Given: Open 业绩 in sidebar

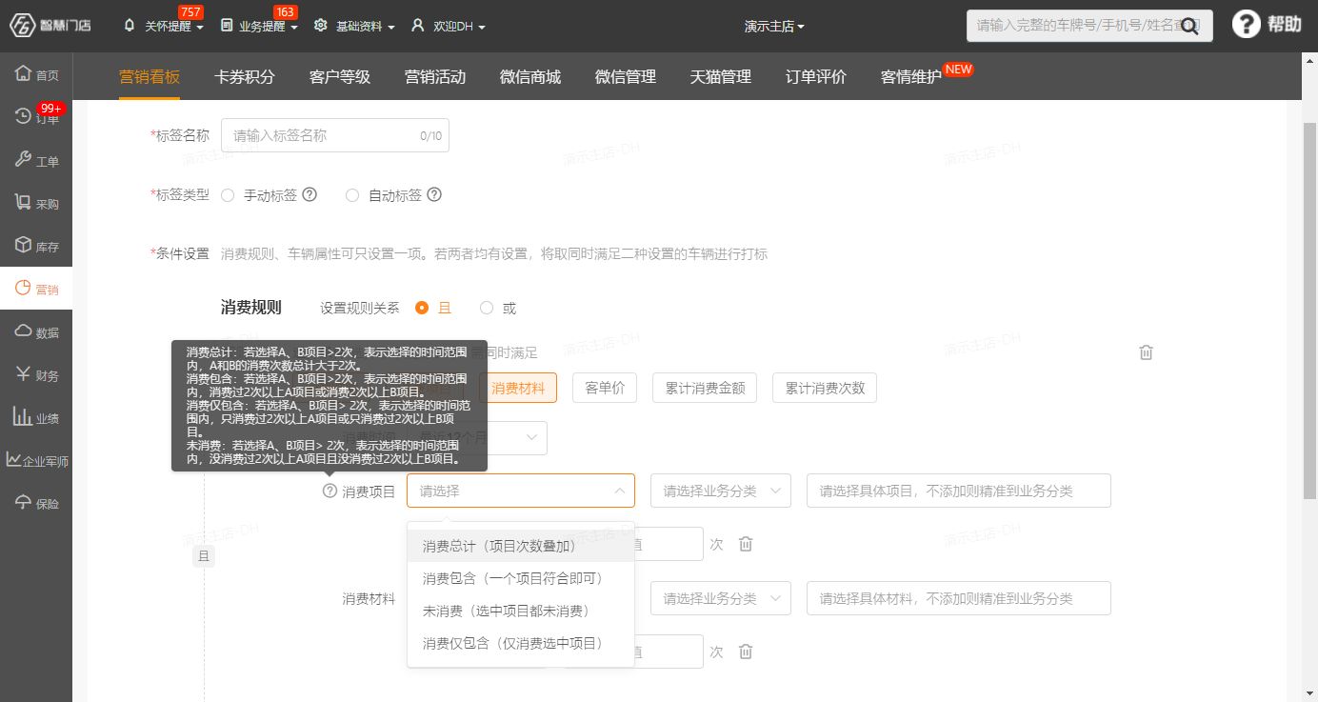Looking at the screenshot, I should pyautogui.click(x=36, y=417).
